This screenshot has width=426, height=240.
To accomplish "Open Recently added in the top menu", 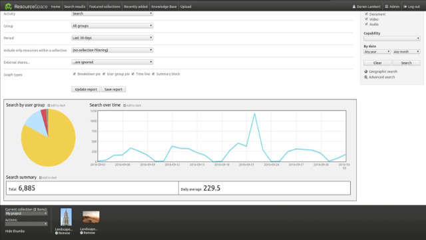I will pyautogui.click(x=136, y=7).
